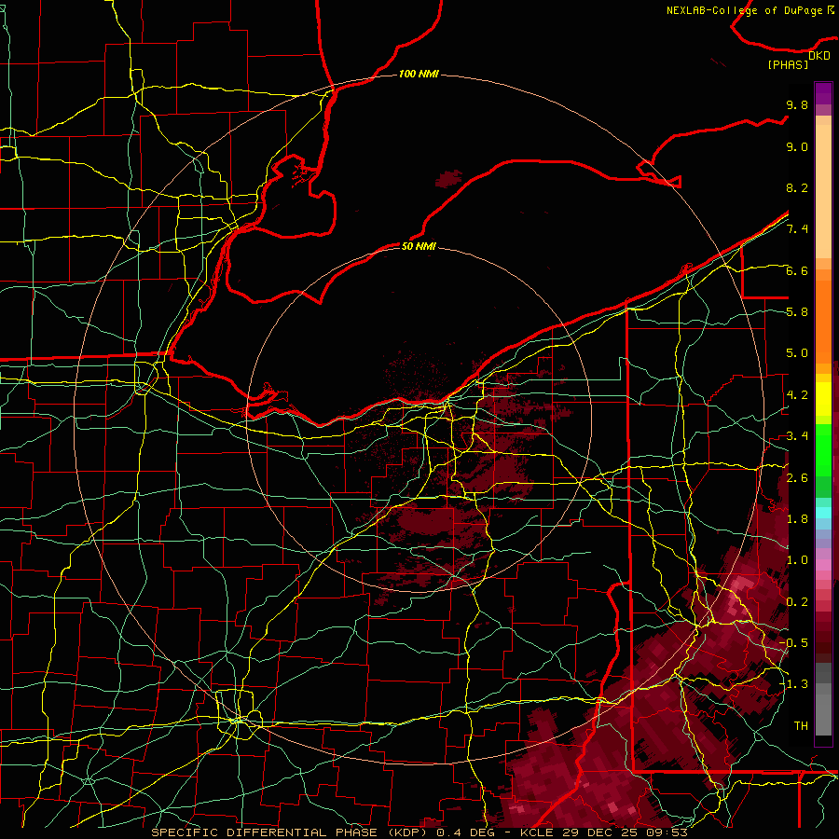Click the SPECIFIC DIFFERENTIAL PHASE (KDP) caption
This screenshot has width=839, height=839.
pos(290,832)
